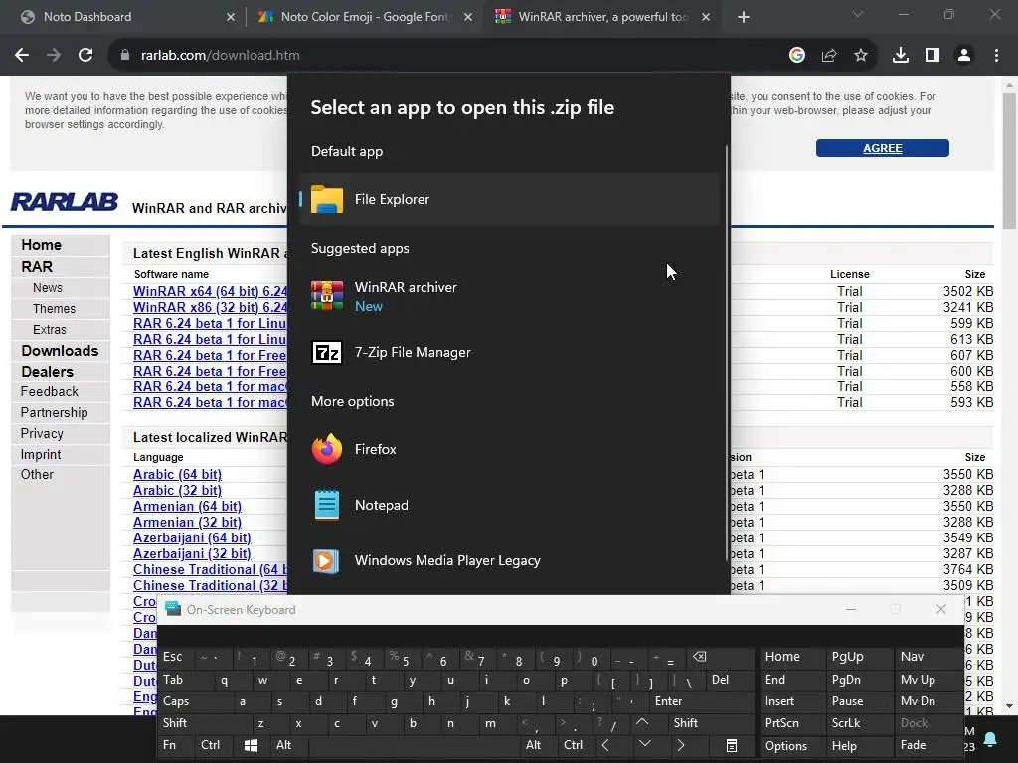Open the Google icon in address bar

coord(797,56)
